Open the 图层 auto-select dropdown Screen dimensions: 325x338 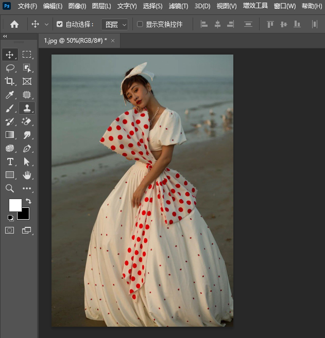click(114, 24)
